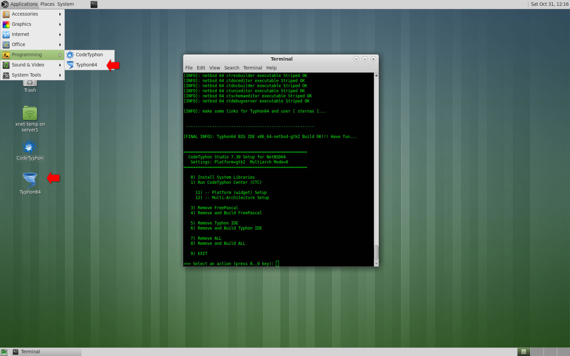The image size is (570, 356).
Task: Open the System menu in top panel
Action: pyautogui.click(x=65, y=4)
